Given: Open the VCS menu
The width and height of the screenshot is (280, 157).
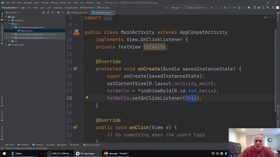Looking at the screenshot, I should pyautogui.click(x=82, y=3).
